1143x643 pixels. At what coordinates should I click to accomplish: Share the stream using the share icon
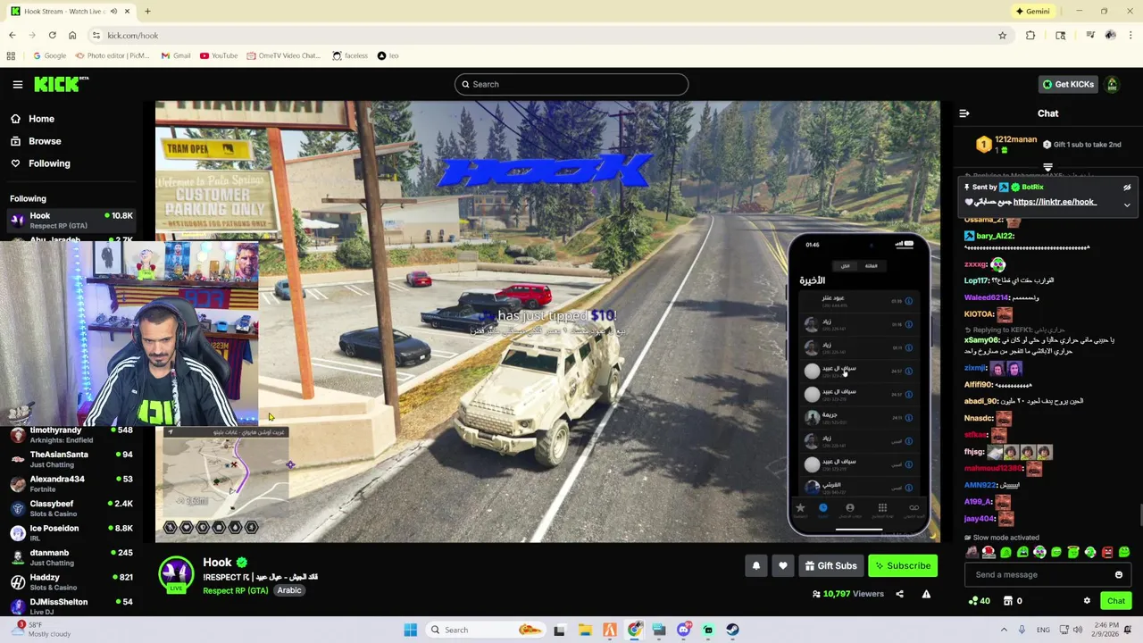[x=899, y=594]
